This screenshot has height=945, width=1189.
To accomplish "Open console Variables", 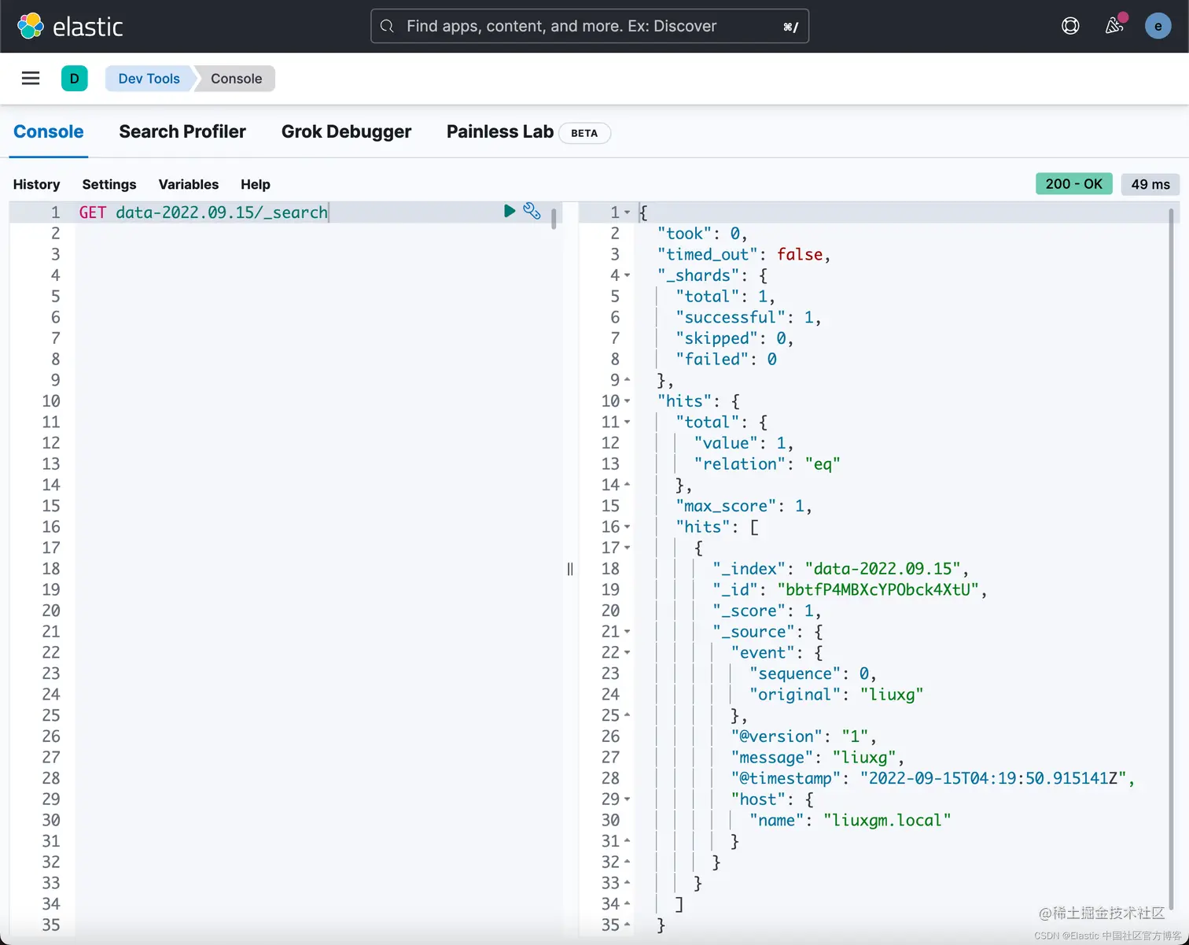I will (189, 184).
